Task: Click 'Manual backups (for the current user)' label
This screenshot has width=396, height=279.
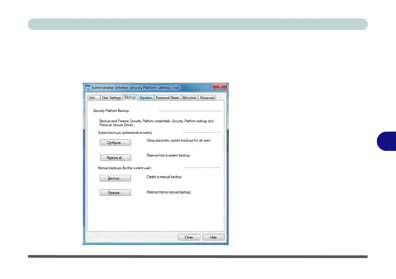Action: (x=124, y=168)
